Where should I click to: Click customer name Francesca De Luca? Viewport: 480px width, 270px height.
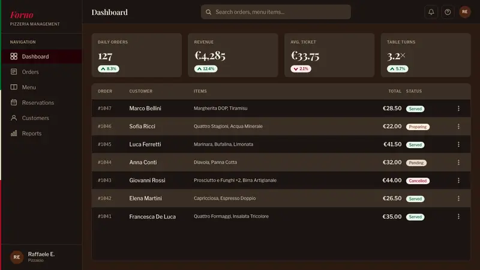pyautogui.click(x=152, y=217)
